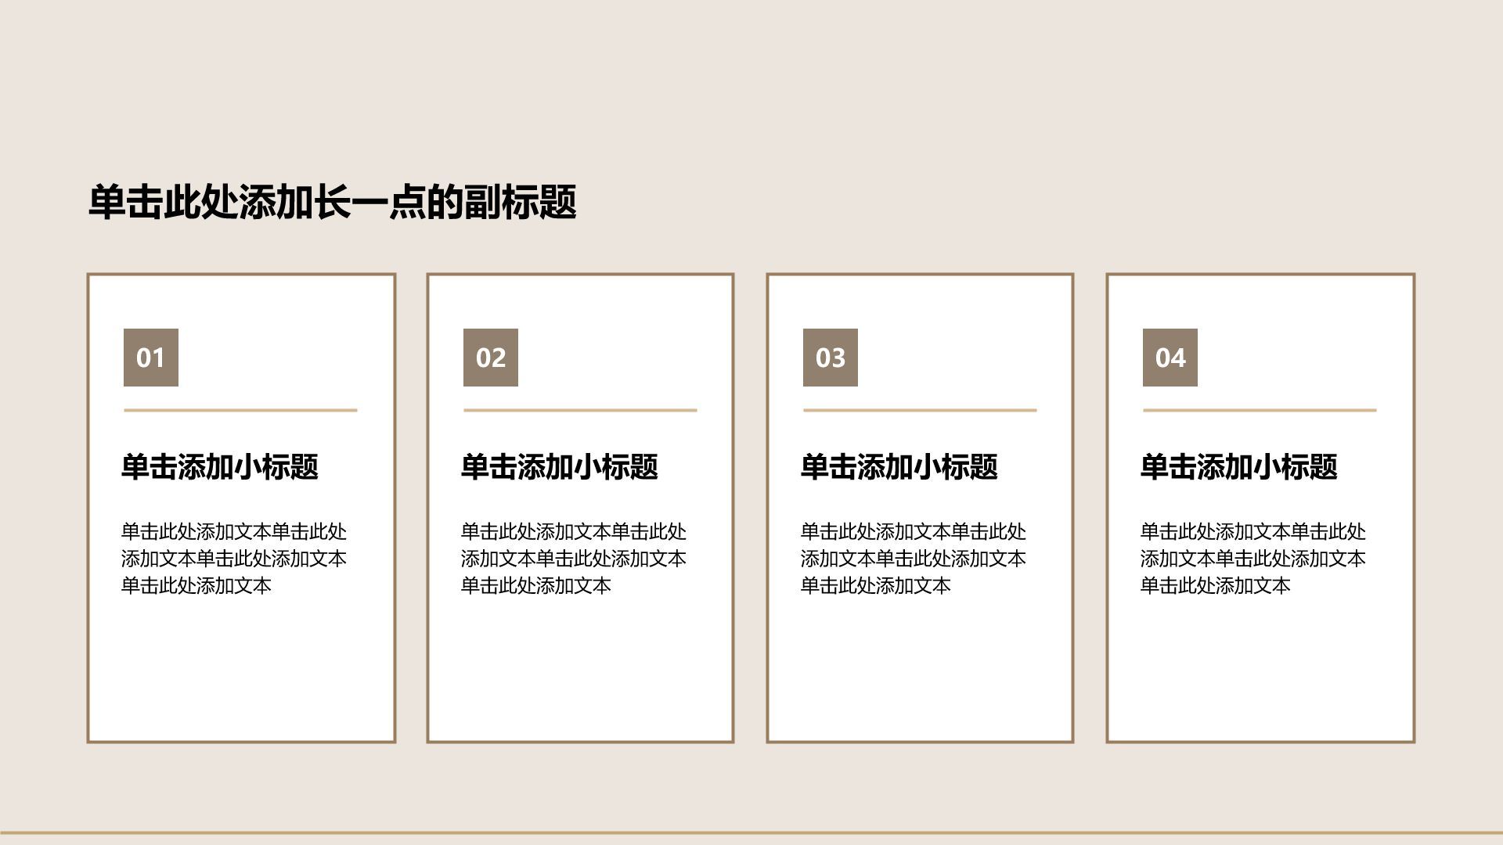Viewport: 1503px width, 845px height.
Task: Click the 单击添加小标题 heading in card 01
Action: click(220, 466)
